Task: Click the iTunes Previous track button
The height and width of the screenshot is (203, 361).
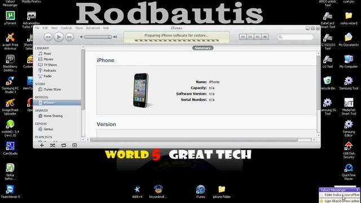Action: coord(48,37)
